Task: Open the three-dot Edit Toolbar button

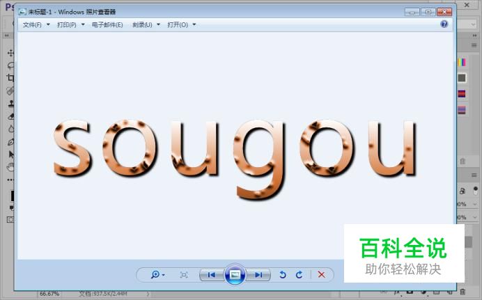Action: point(10,180)
